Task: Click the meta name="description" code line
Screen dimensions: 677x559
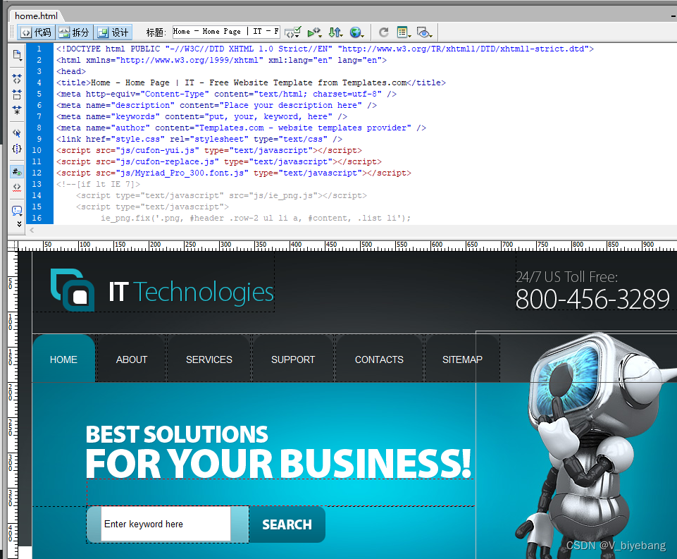Action: (x=216, y=106)
